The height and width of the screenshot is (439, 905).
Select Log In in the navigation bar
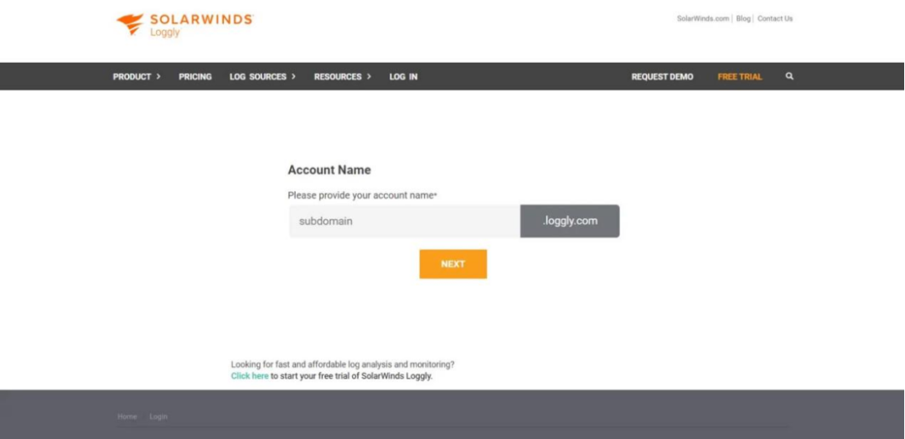click(403, 76)
